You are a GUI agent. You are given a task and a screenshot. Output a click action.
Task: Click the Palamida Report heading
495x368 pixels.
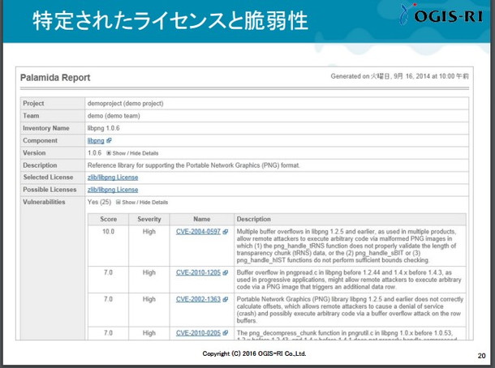tap(55, 78)
